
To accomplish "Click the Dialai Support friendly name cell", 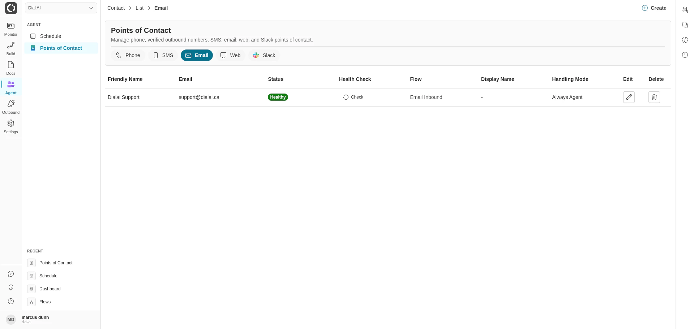I will coord(124,97).
